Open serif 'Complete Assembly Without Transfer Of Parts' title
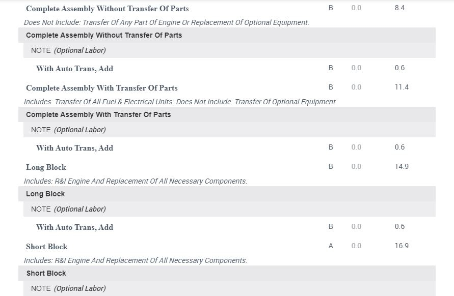454x296 pixels. 107,9
